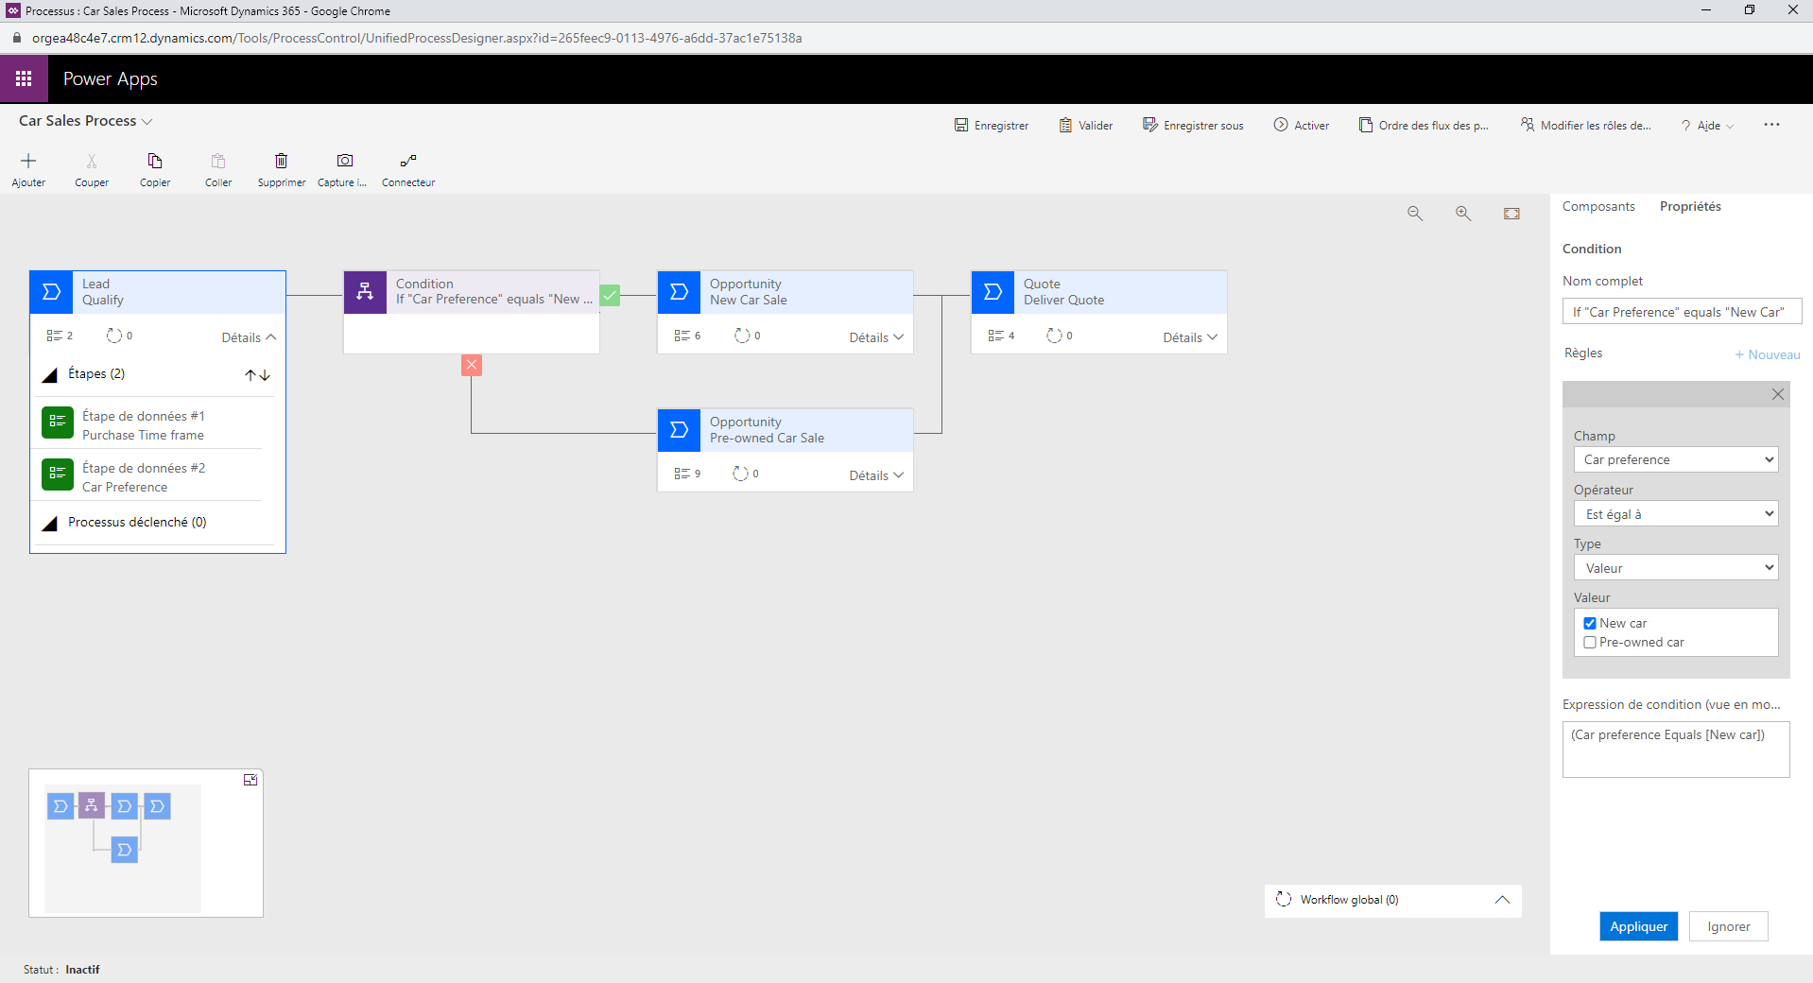Screen dimensions: 1813x983
Task: Expand Détails on Deliver Quote stage
Action: click(1190, 337)
